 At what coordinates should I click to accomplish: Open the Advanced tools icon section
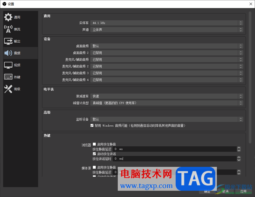pos(8,89)
